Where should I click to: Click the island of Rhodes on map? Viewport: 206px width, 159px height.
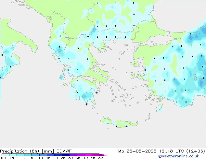159,108
